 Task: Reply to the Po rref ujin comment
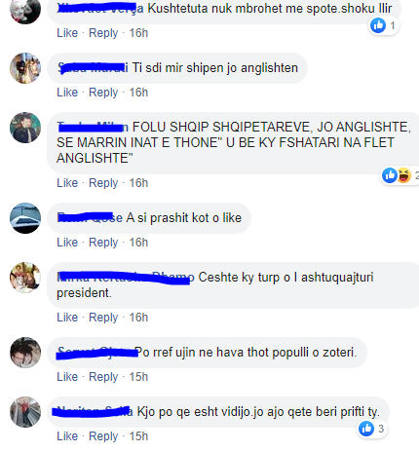point(103,377)
